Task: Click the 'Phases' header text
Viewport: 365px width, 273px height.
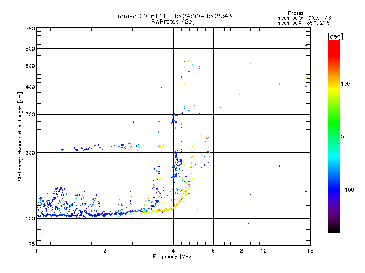Action: pyautogui.click(x=295, y=13)
